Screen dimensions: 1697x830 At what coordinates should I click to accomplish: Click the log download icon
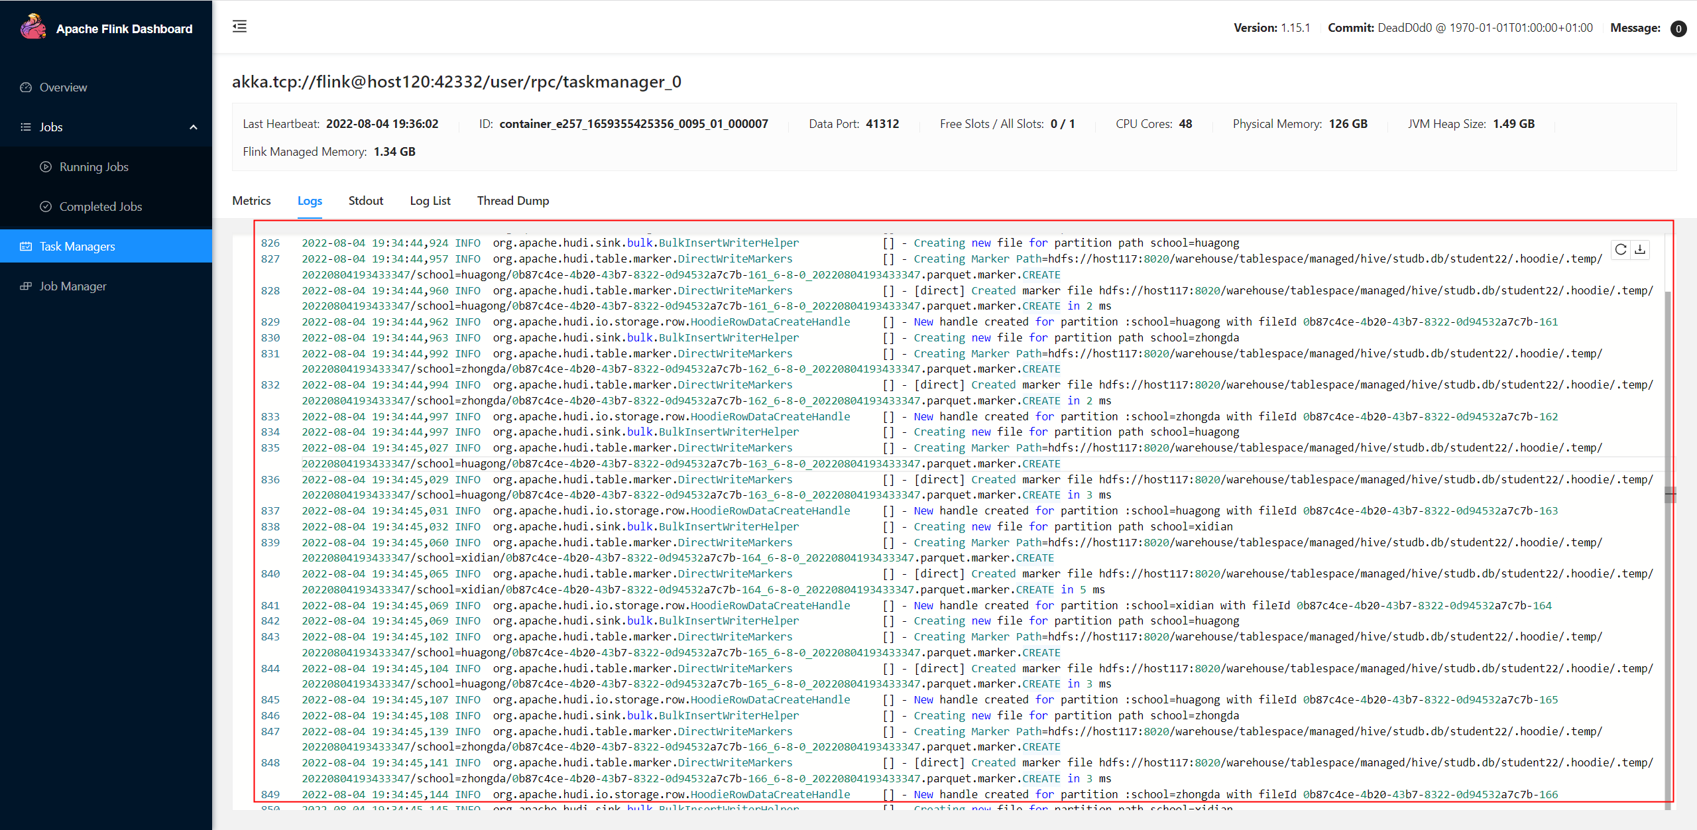[x=1640, y=249]
